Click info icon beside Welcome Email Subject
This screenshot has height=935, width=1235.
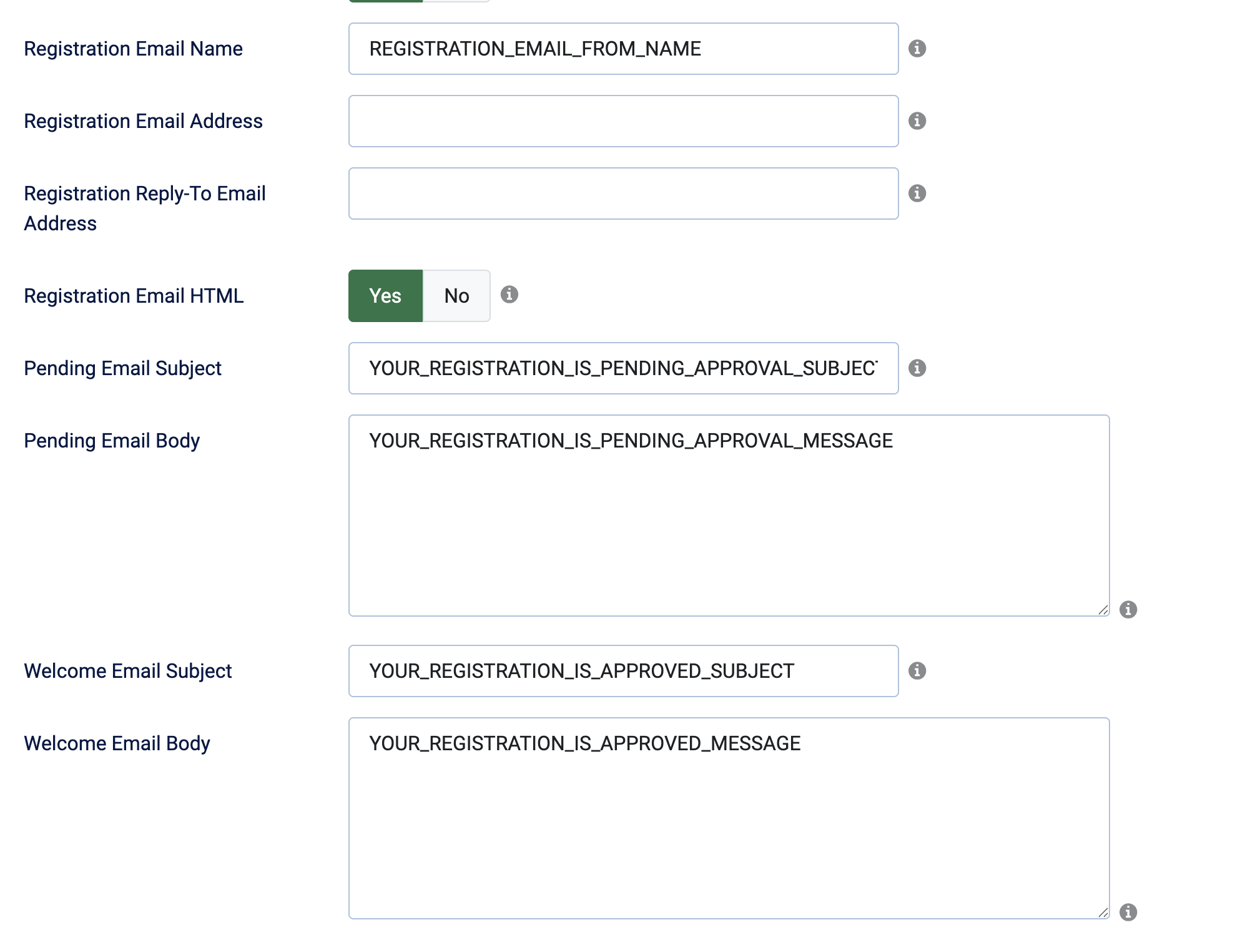(917, 671)
